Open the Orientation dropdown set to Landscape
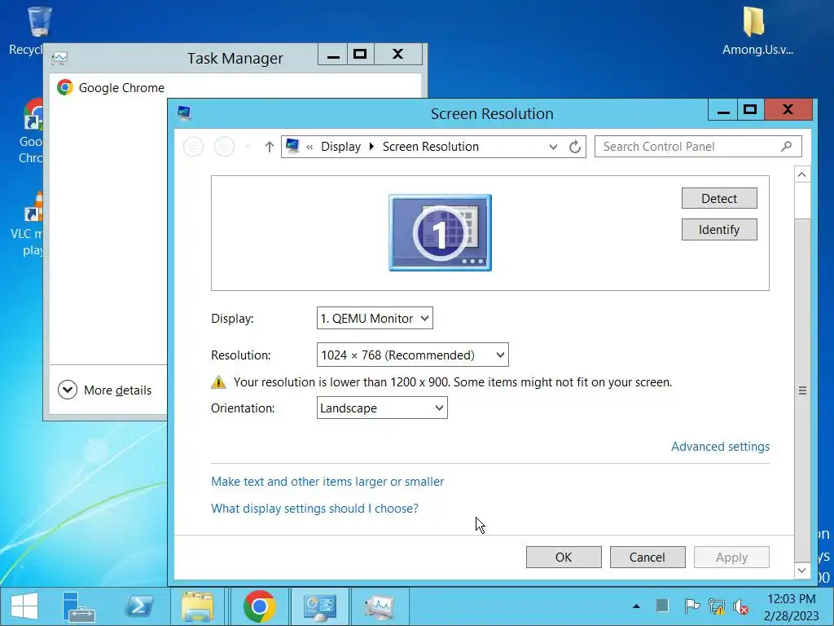 (382, 408)
